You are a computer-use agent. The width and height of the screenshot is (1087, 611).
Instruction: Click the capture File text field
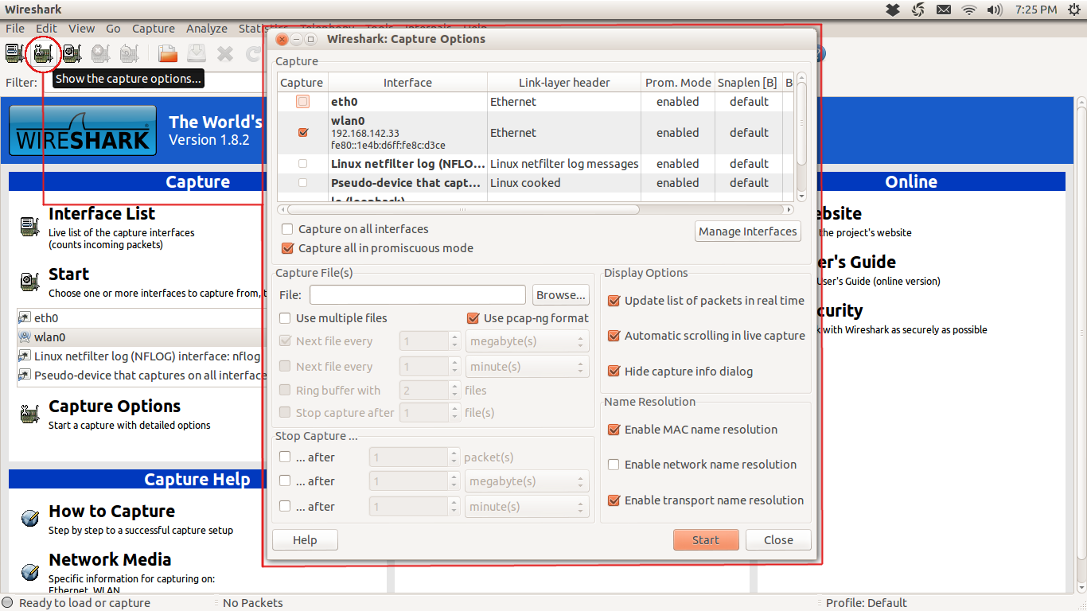418,295
